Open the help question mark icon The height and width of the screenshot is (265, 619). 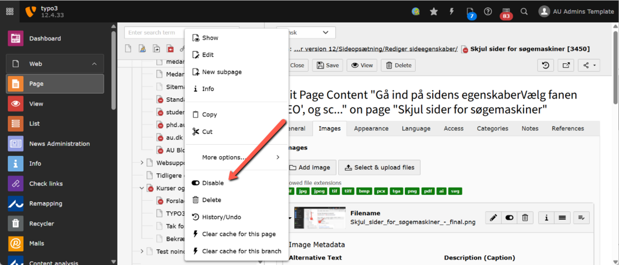487,11
